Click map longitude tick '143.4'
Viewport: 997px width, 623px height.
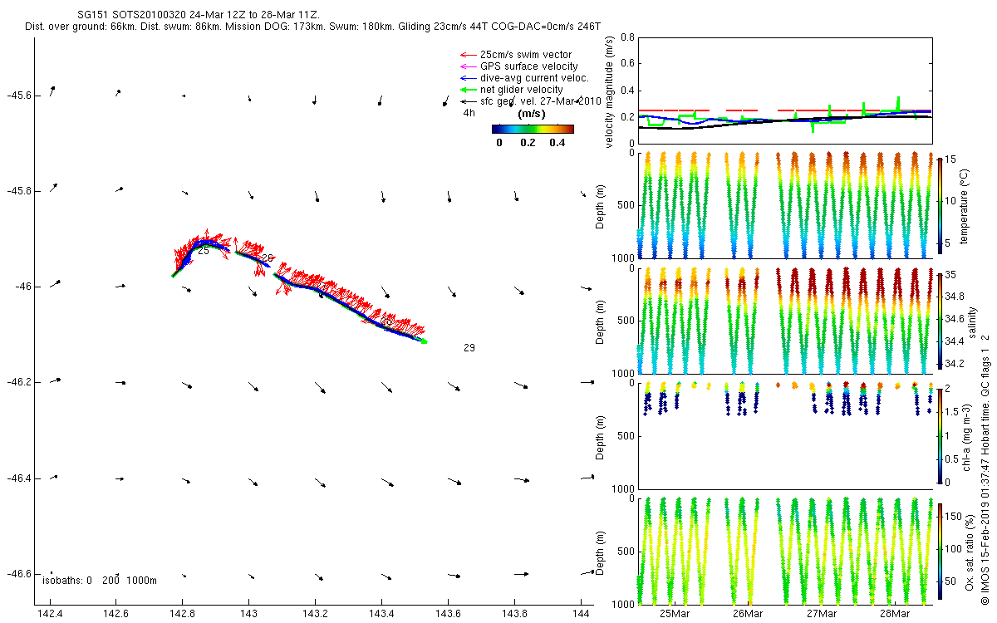[x=381, y=614]
